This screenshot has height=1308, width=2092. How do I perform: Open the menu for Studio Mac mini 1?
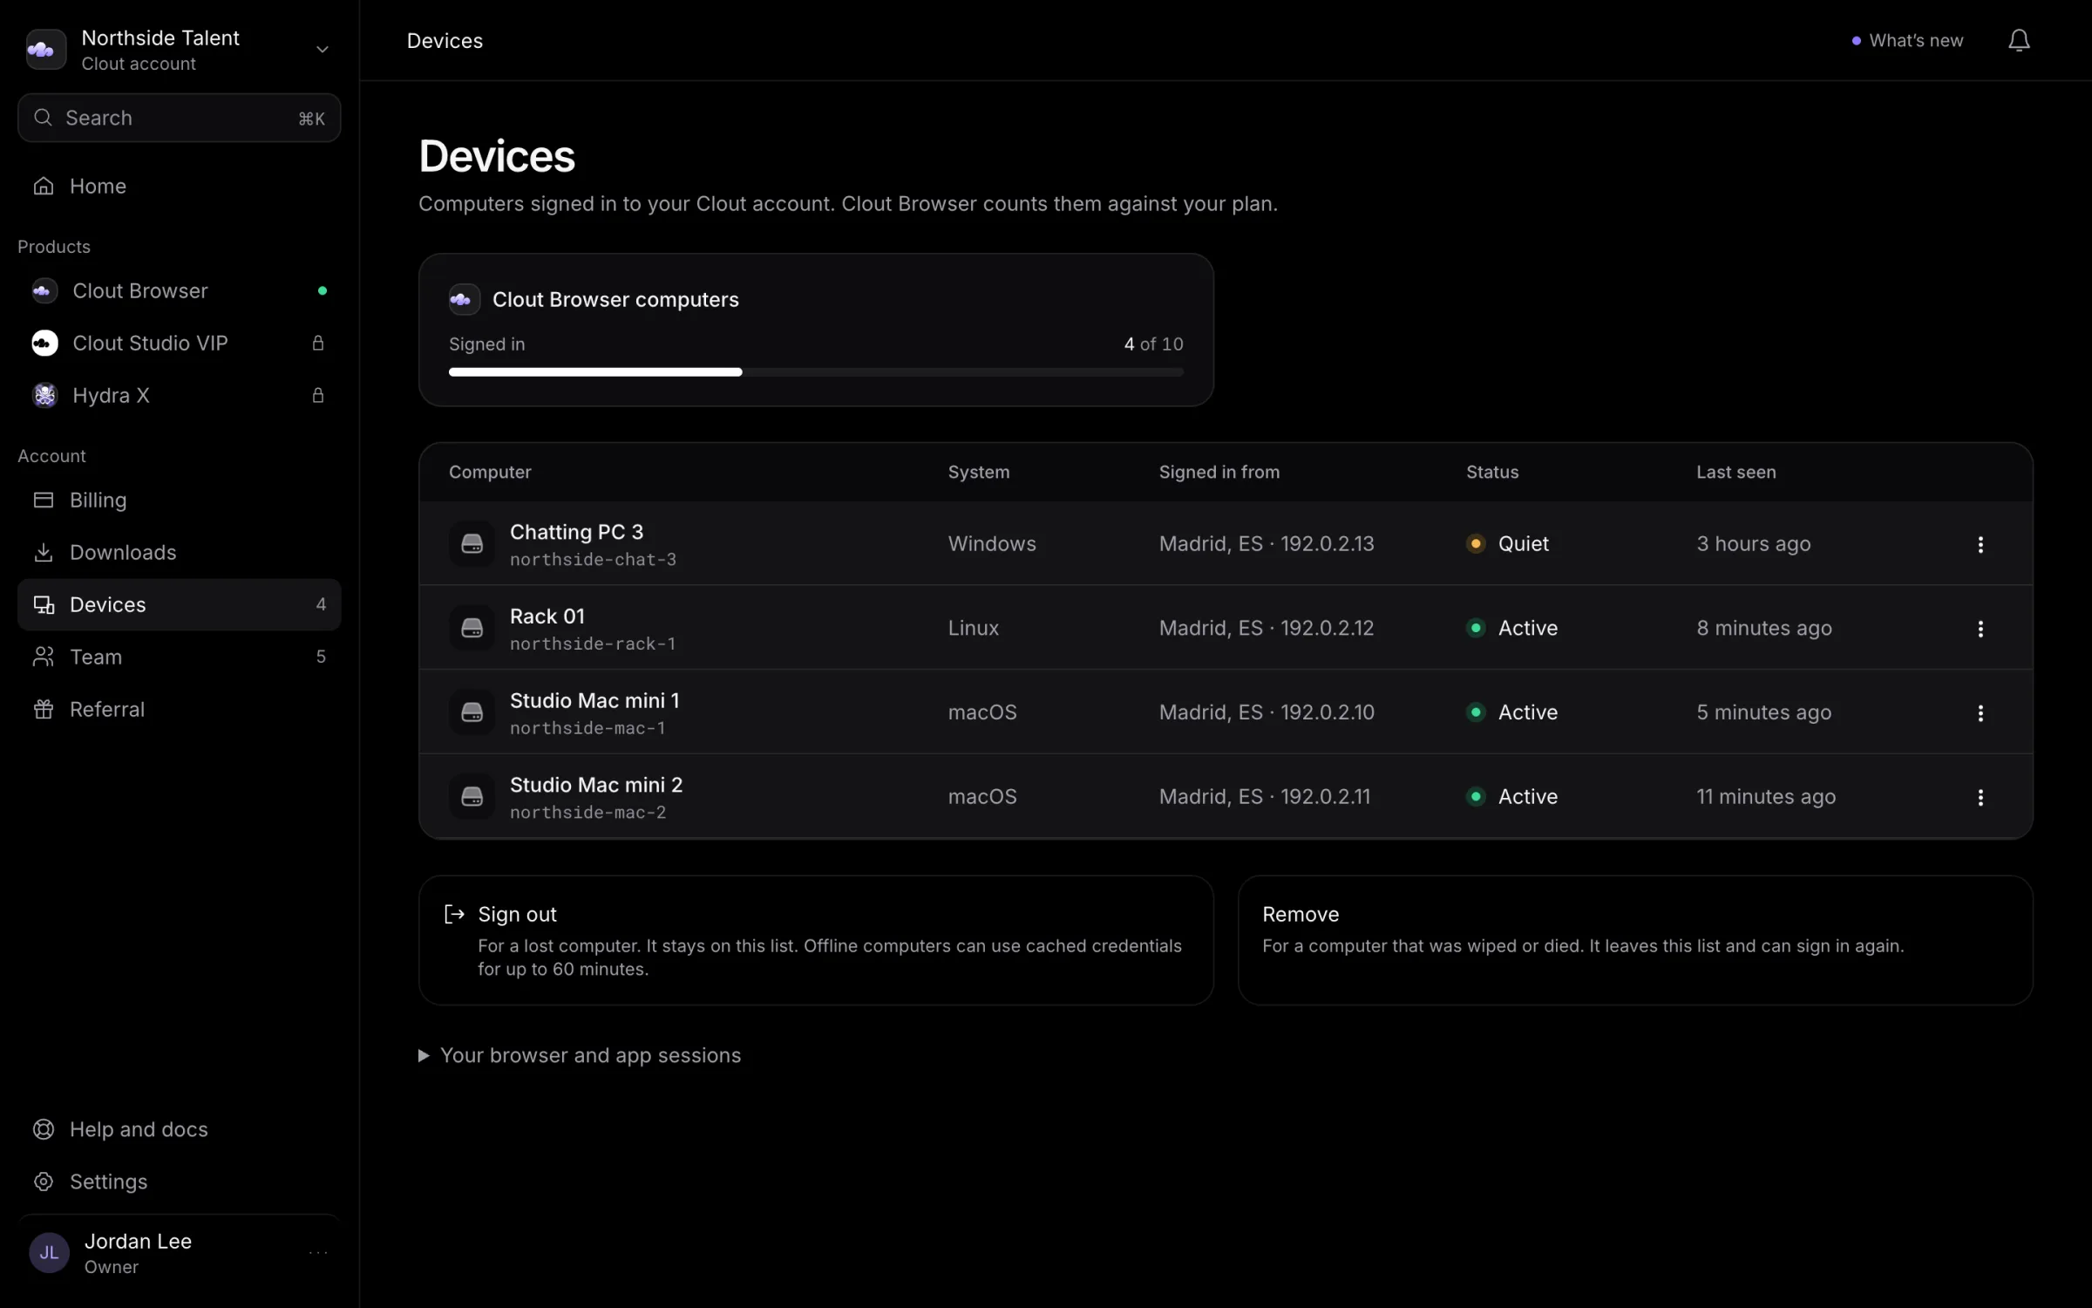click(x=1980, y=713)
